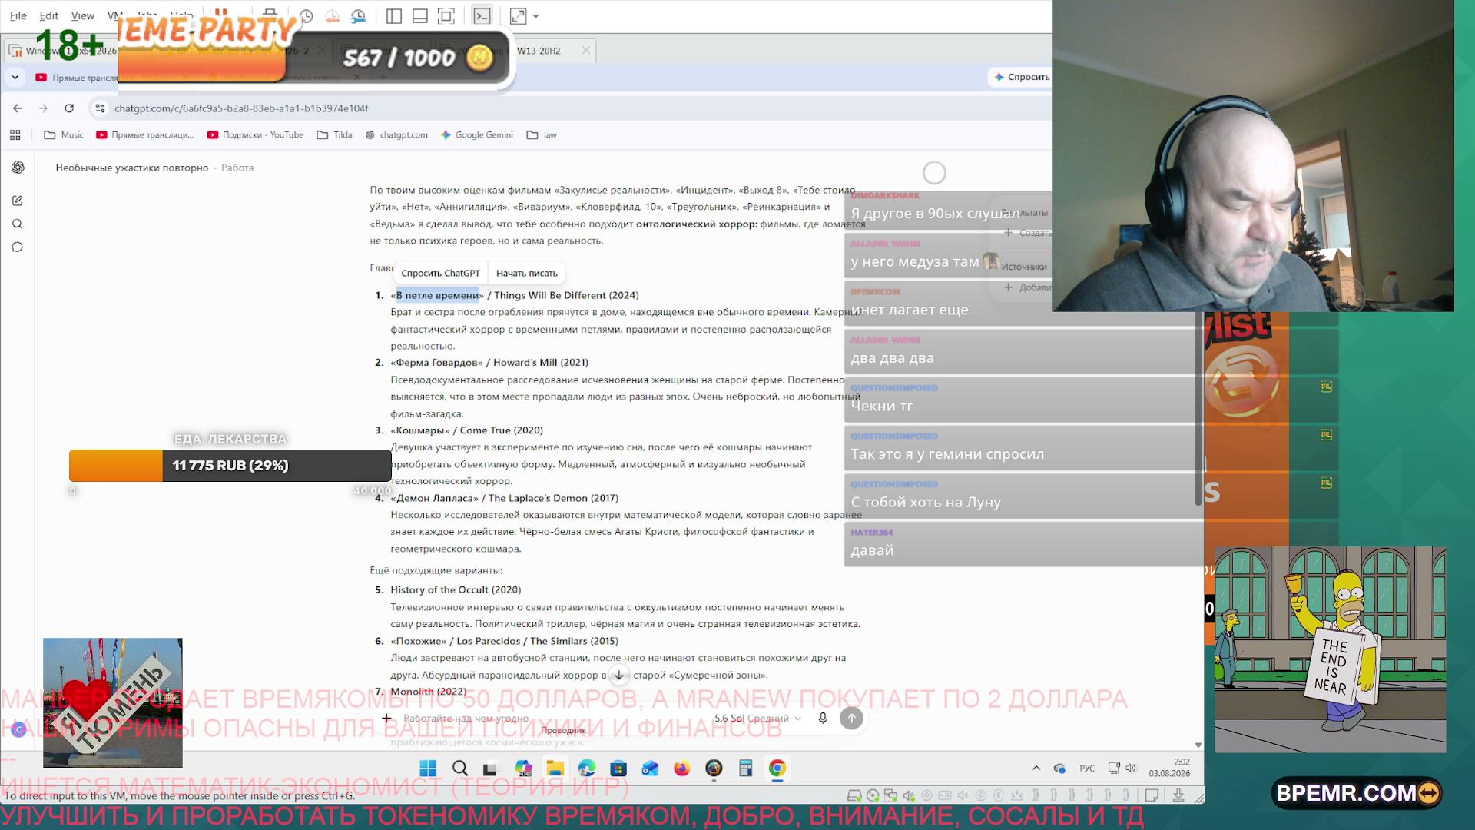Click the Начать писать popup button
The height and width of the screenshot is (830, 1475).
coord(527,273)
